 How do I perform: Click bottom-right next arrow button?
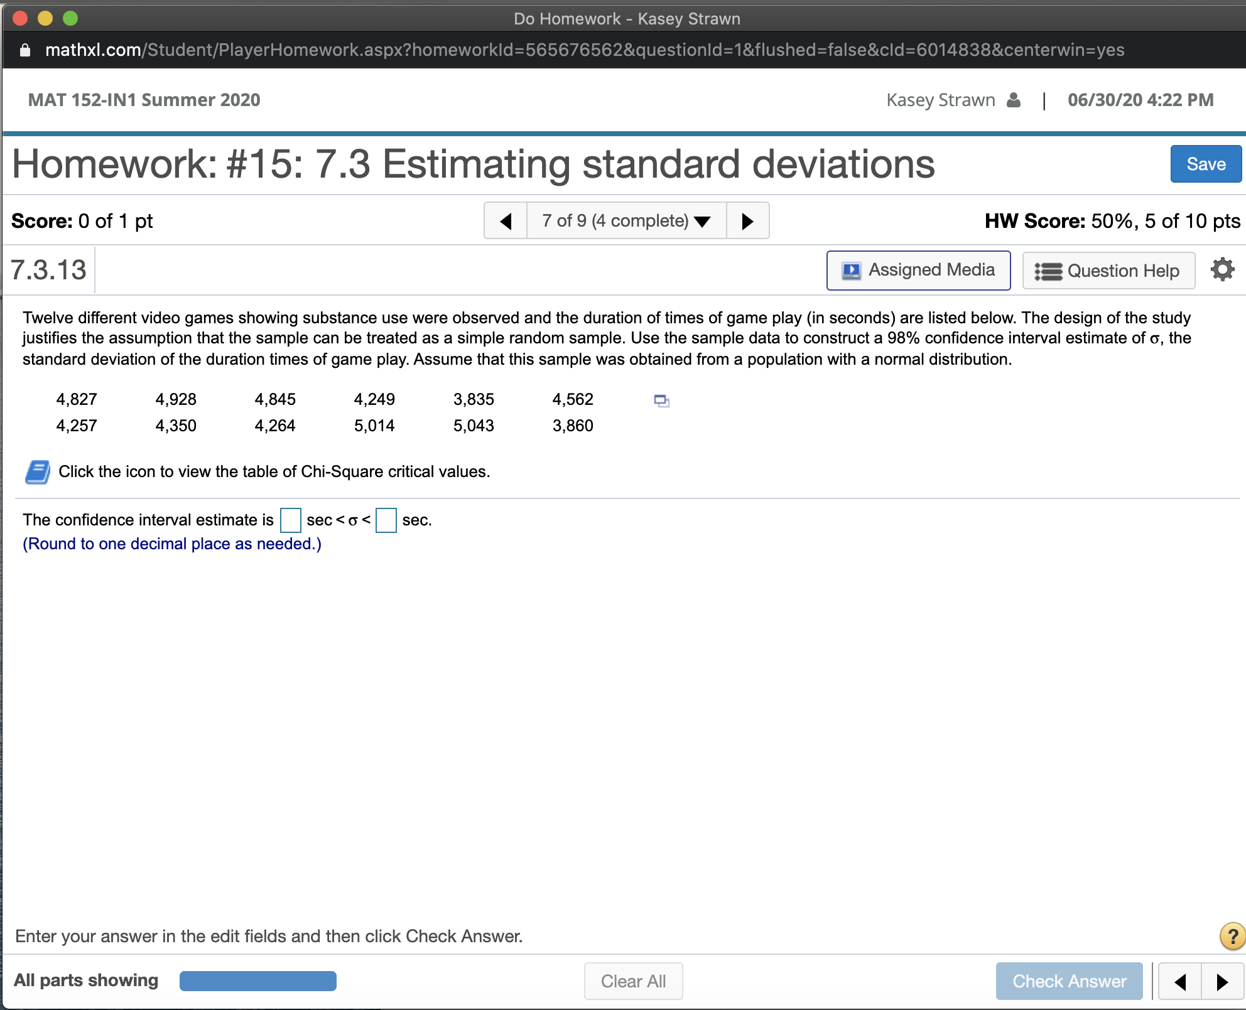[1222, 981]
